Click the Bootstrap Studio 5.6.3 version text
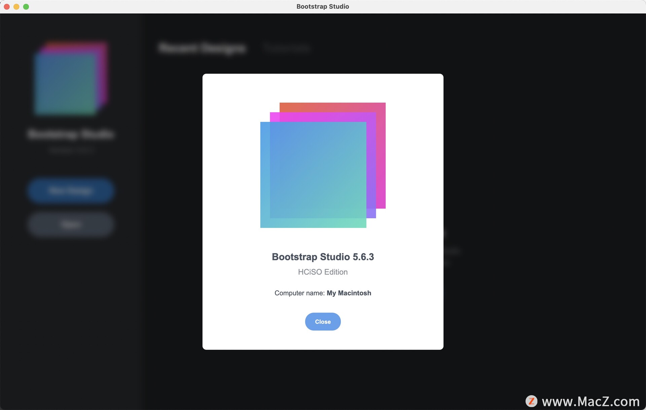The height and width of the screenshot is (410, 646). pos(323,257)
